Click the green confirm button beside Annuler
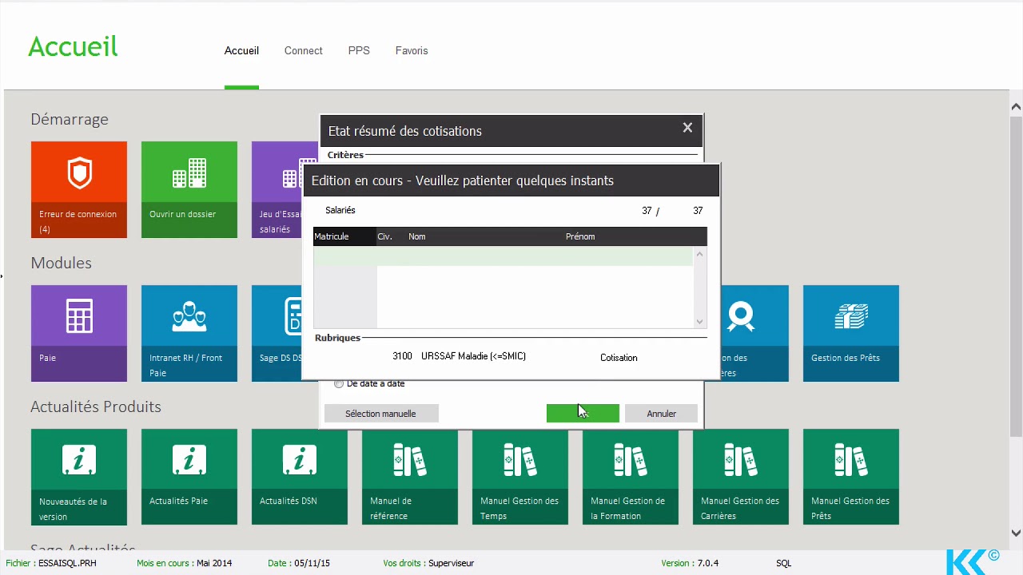 (583, 414)
